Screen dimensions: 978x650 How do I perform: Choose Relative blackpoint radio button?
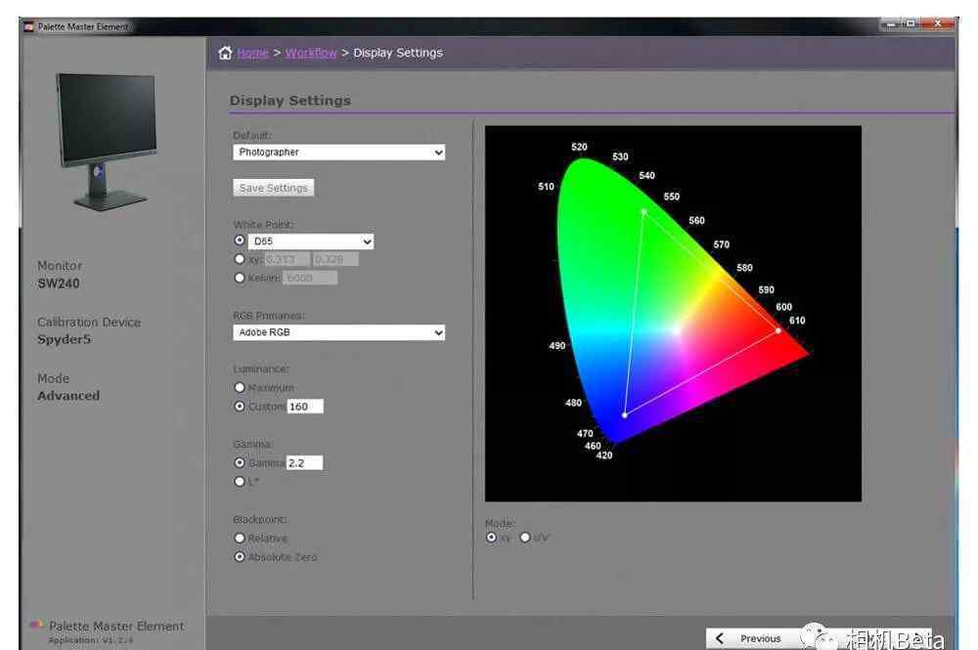coord(240,538)
